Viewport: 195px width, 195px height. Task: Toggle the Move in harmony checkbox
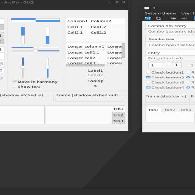click(14, 82)
